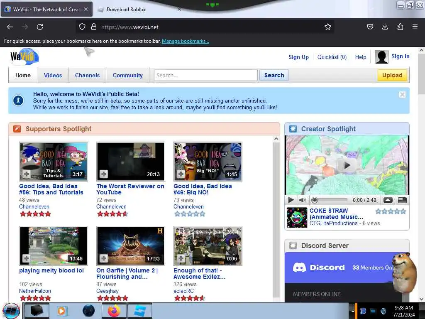Open Firefox downloads panel

[x=385, y=27]
